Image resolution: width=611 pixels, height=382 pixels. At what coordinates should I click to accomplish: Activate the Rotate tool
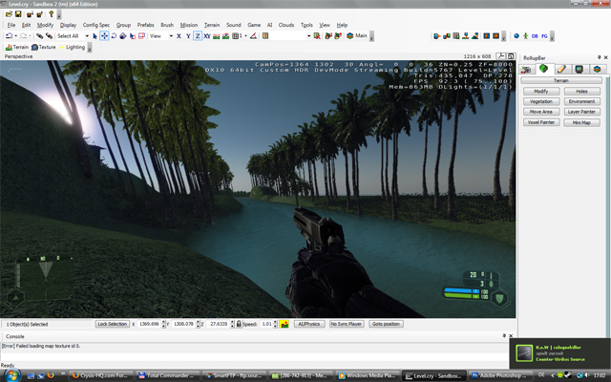pyautogui.click(x=114, y=36)
